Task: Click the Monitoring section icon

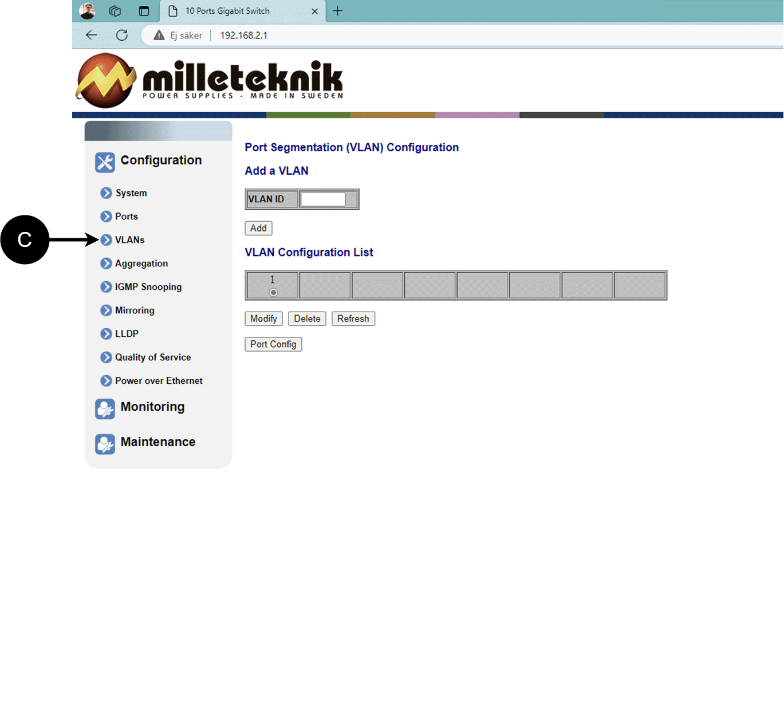Action: tap(105, 409)
